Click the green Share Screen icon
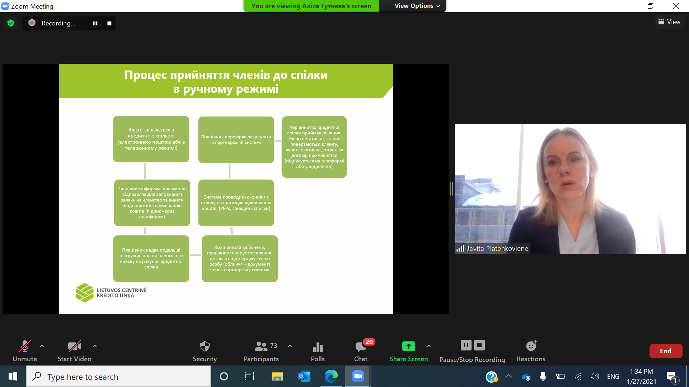The width and height of the screenshot is (689, 387). [408, 346]
